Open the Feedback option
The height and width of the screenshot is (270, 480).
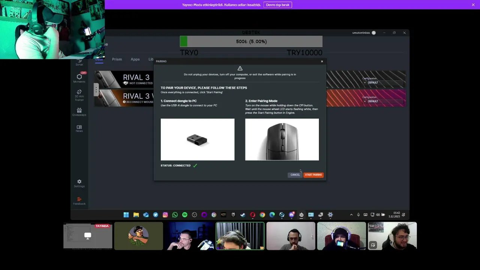(79, 201)
